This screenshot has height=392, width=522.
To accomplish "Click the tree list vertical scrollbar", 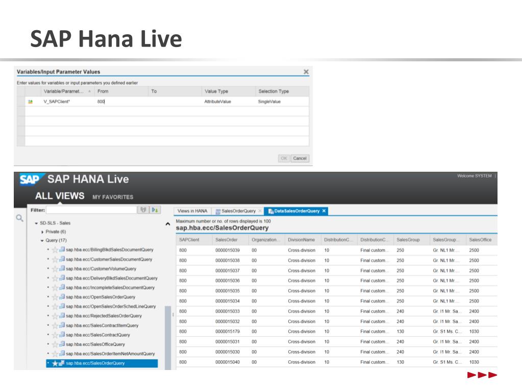I will coord(168,337).
